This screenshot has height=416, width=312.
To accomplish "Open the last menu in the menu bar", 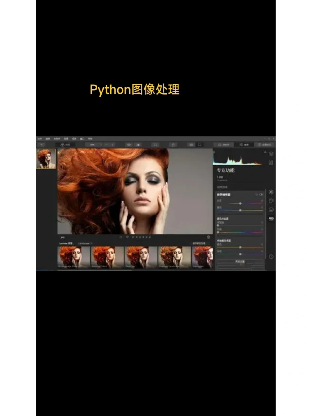I will [x=90, y=139].
